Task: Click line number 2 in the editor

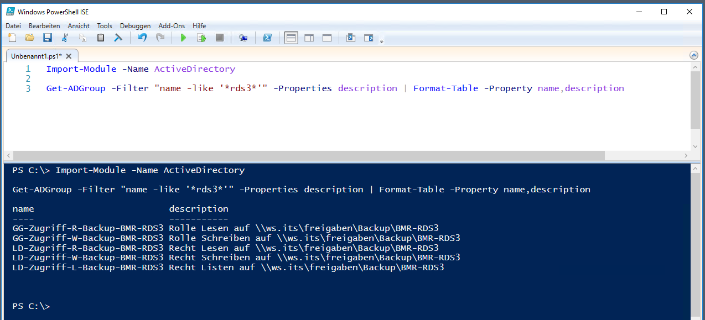Action: tap(28, 78)
